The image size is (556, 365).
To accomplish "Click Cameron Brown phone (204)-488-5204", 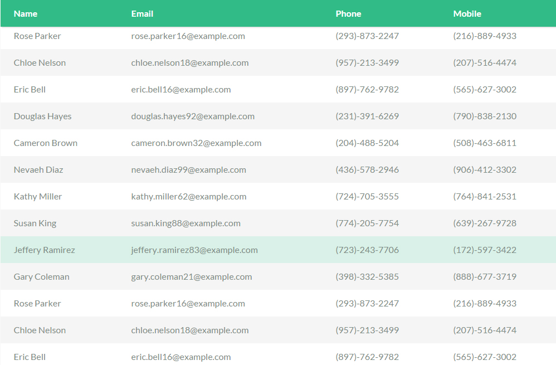I will click(x=367, y=143).
